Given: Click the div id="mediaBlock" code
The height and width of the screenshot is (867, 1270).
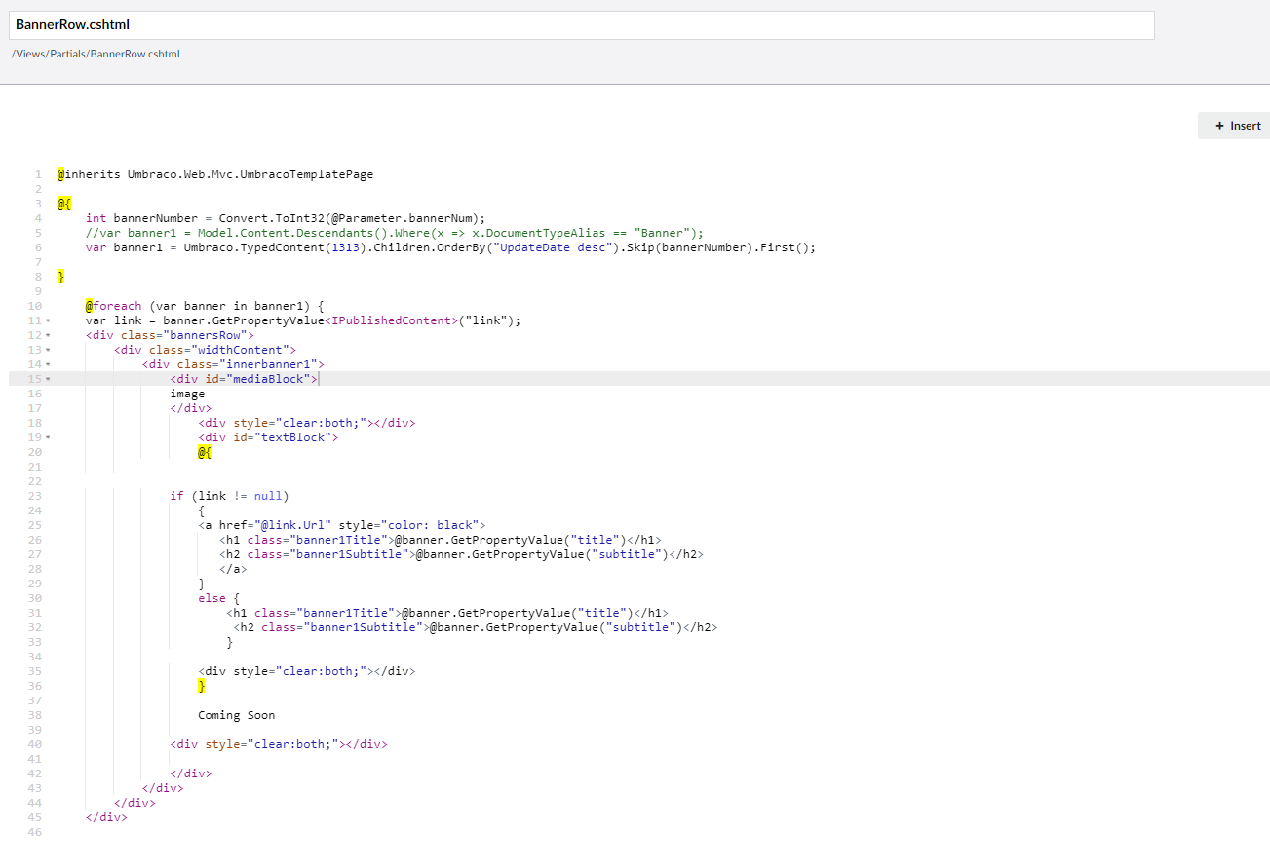Looking at the screenshot, I should pyautogui.click(x=244, y=379).
